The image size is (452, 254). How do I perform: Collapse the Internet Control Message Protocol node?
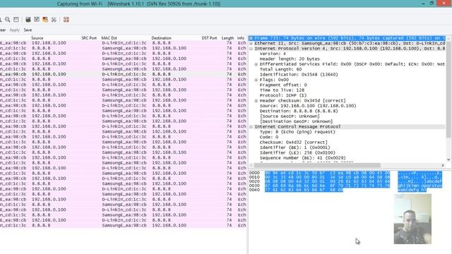tap(251, 127)
